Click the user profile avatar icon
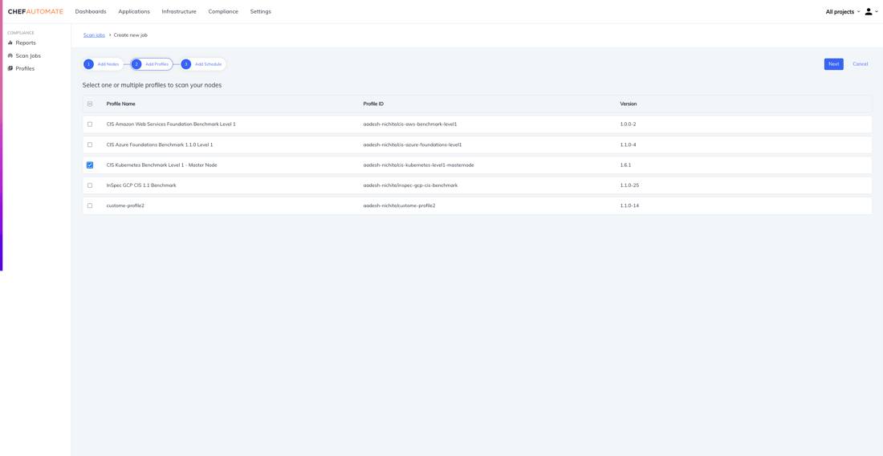 [x=869, y=11]
